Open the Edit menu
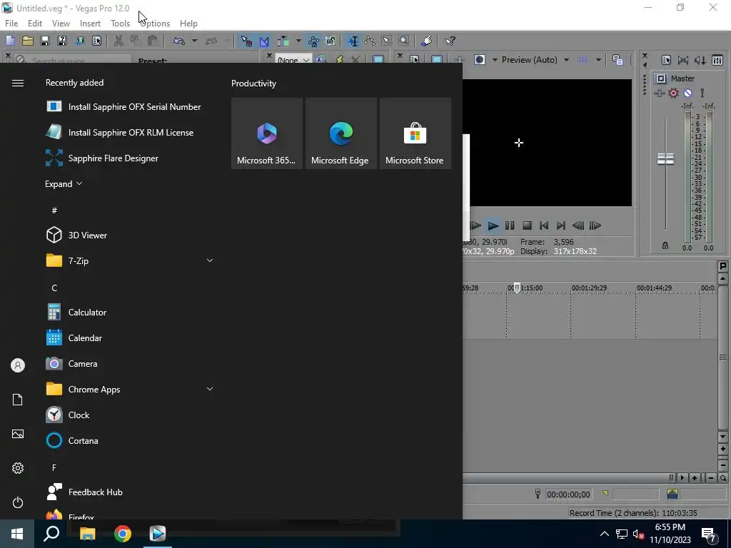Viewport: 731px width, 548px height. pos(34,24)
